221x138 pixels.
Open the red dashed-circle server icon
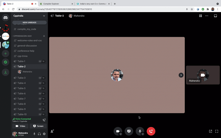[6, 28]
